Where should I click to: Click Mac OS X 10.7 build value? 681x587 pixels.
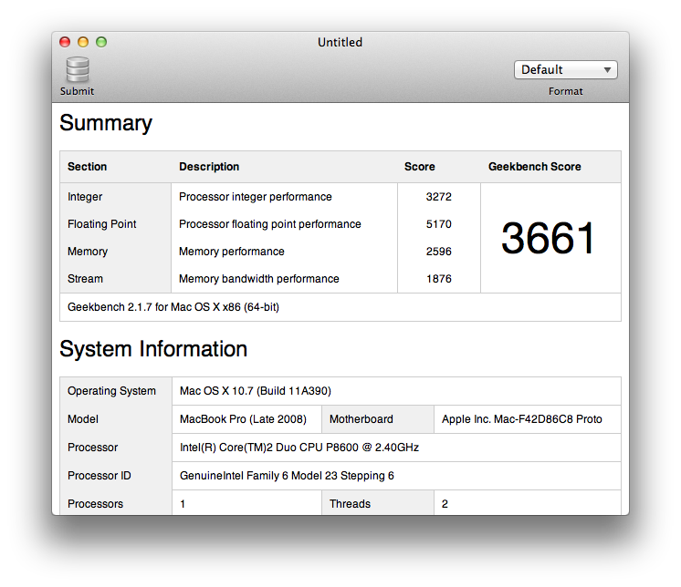256,391
